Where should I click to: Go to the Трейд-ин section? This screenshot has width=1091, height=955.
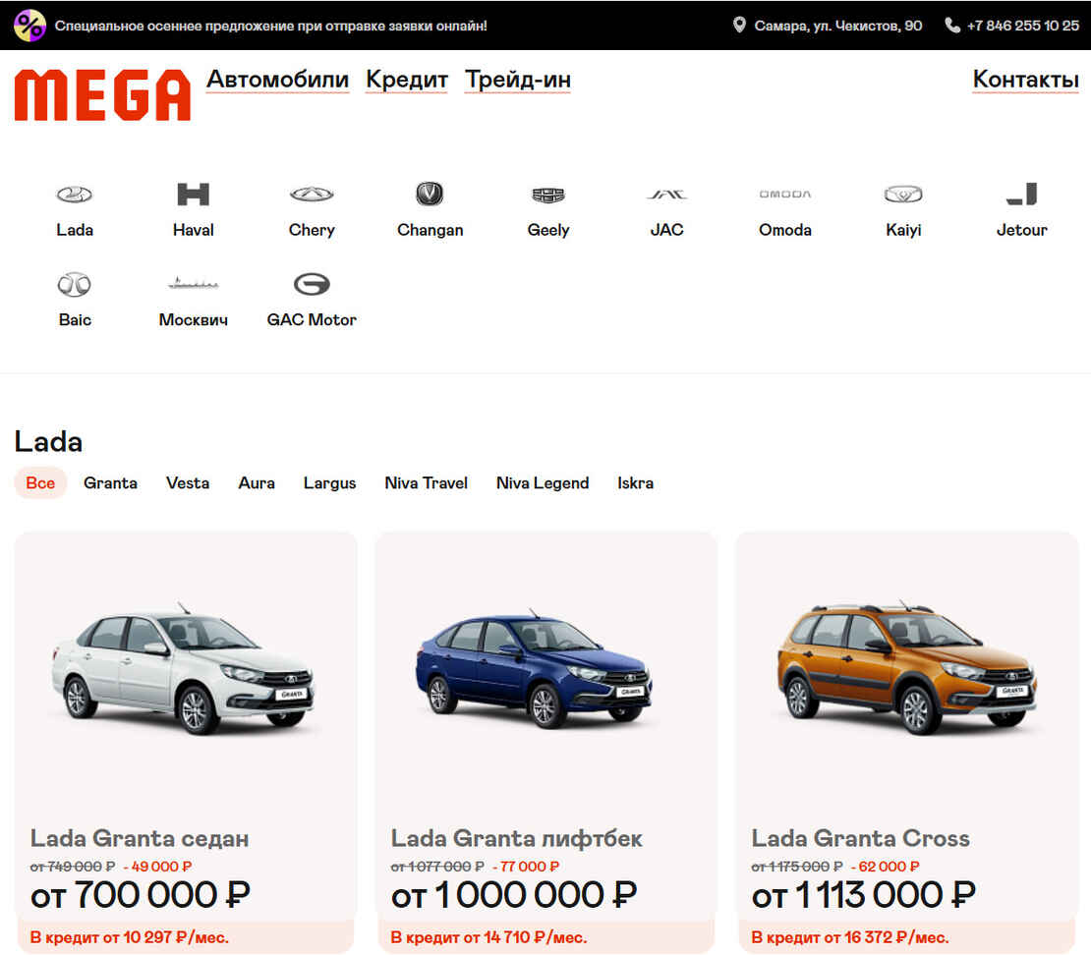tap(518, 80)
